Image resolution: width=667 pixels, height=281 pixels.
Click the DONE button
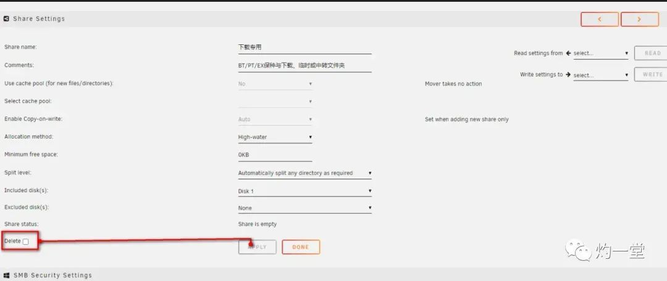point(301,247)
